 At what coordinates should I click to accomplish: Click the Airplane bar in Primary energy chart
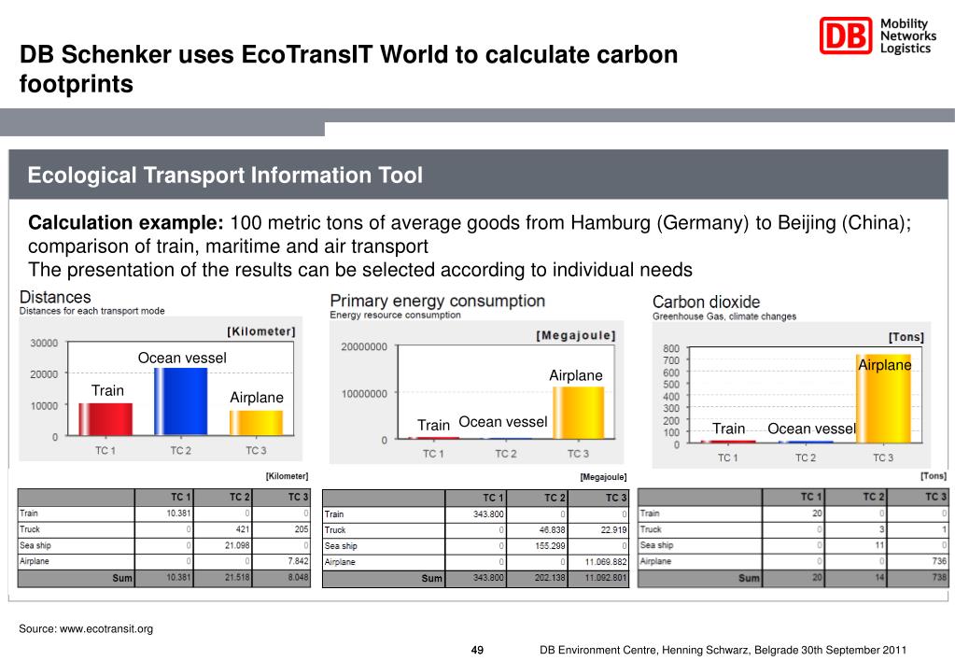(x=578, y=413)
